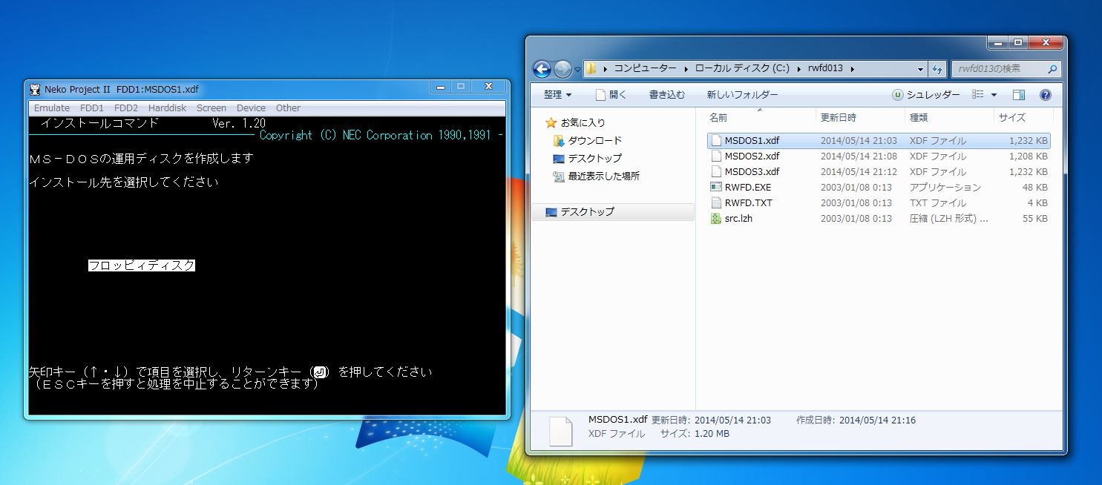Select the RWFD.TXT file
The height and width of the screenshot is (485, 1102).
[879, 202]
